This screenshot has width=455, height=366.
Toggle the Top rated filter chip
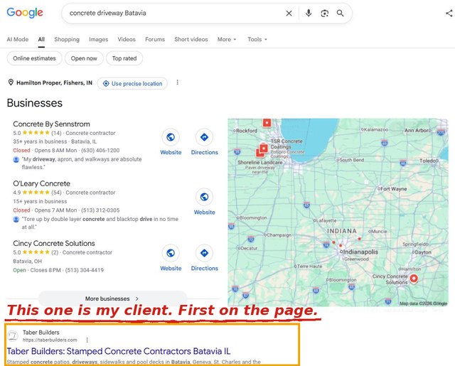[124, 58]
